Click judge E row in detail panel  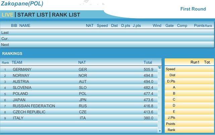pyautogui.click(x=189, y=111)
